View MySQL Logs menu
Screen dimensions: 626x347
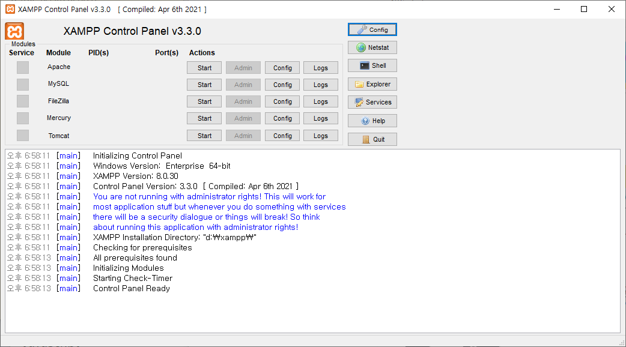tap(321, 85)
